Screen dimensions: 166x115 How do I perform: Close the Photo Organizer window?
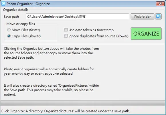coord(160,4)
